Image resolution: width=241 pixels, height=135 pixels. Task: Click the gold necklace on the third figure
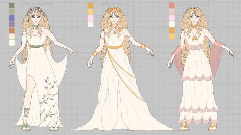click(195, 27)
